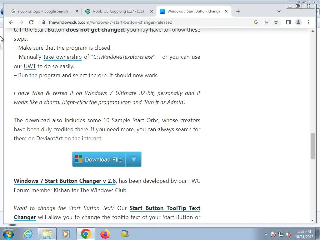Close the noob os logo Google Search tab
Screen dimensions: 320x240
pos(77,11)
